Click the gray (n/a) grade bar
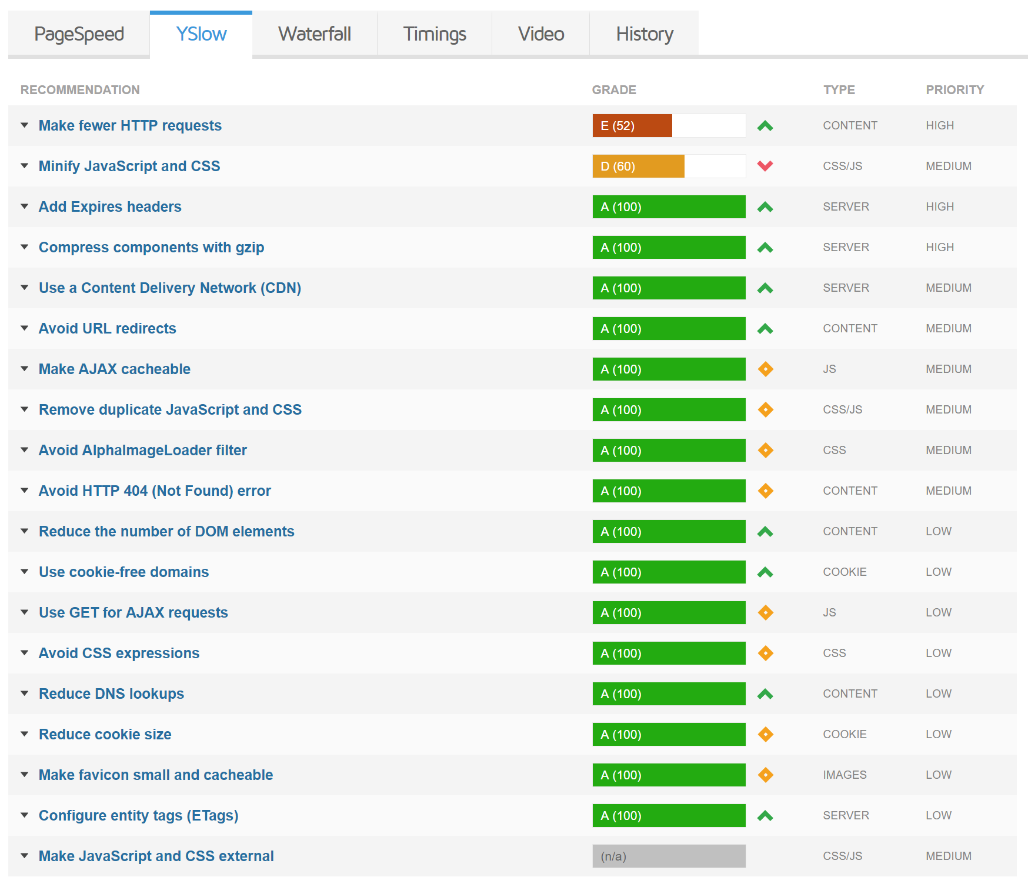The height and width of the screenshot is (887, 1028). point(669,856)
